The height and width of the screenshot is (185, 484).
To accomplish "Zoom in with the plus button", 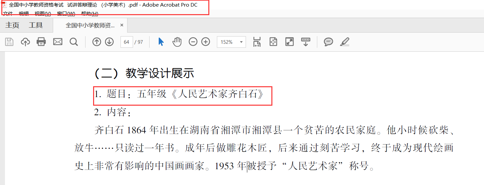I will (206, 42).
